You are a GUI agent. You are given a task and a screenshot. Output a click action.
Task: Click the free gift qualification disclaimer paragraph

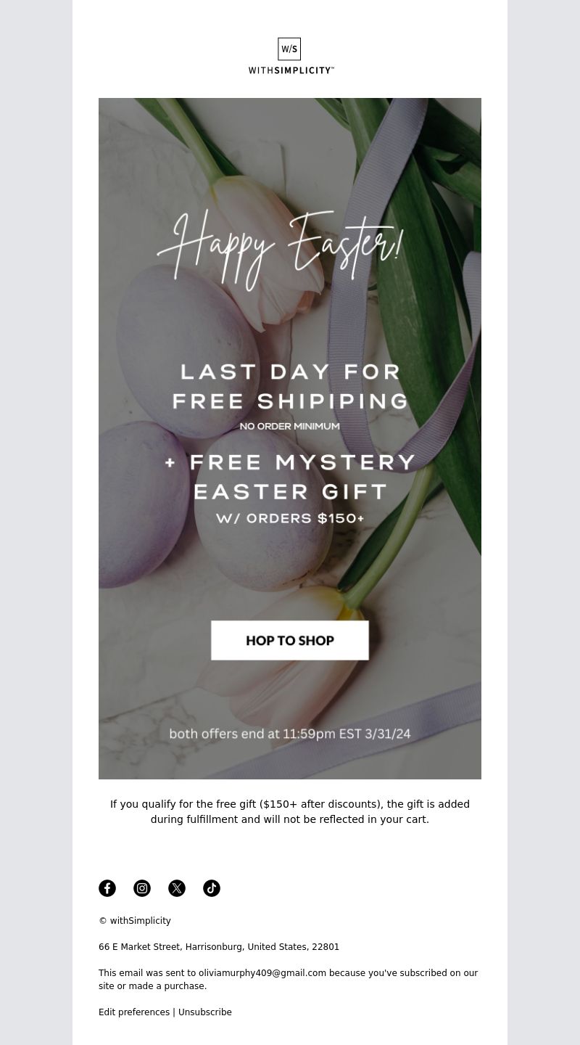(x=290, y=811)
